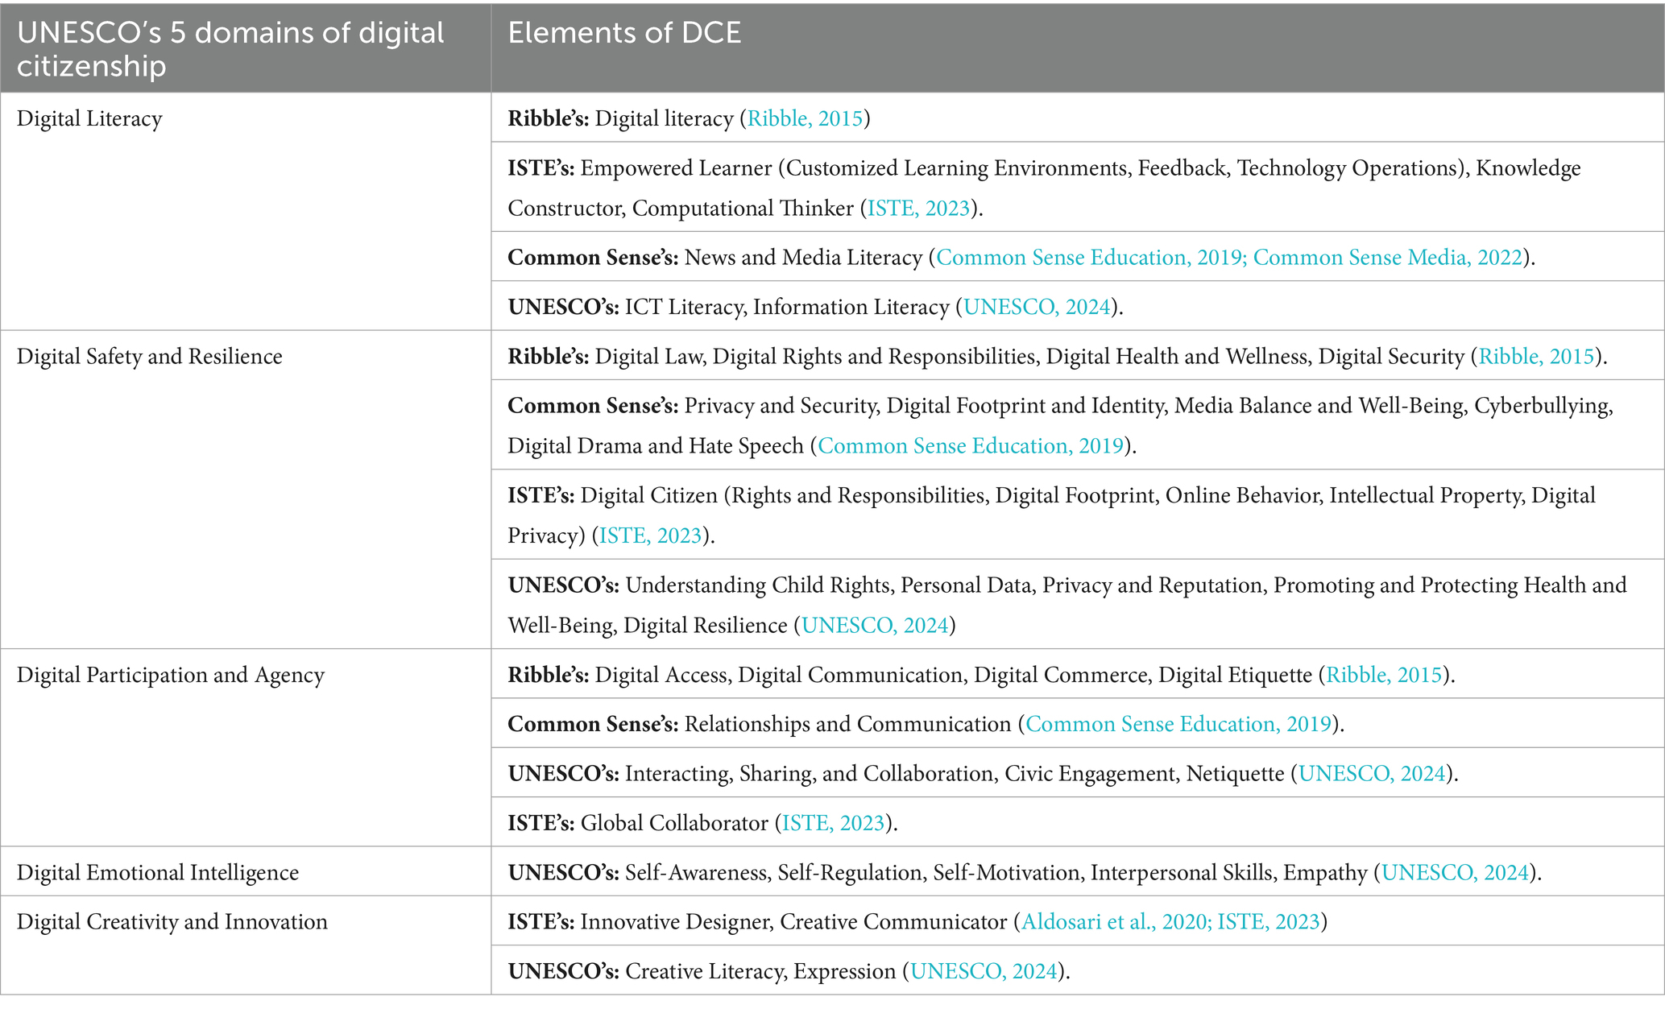Click the words 'Digital Commerce'

(1060, 675)
